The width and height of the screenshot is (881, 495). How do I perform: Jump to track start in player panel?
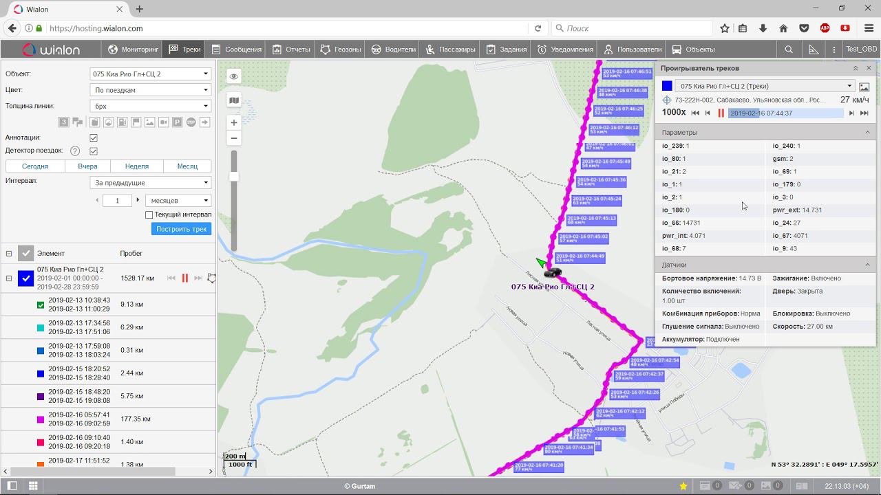(695, 113)
